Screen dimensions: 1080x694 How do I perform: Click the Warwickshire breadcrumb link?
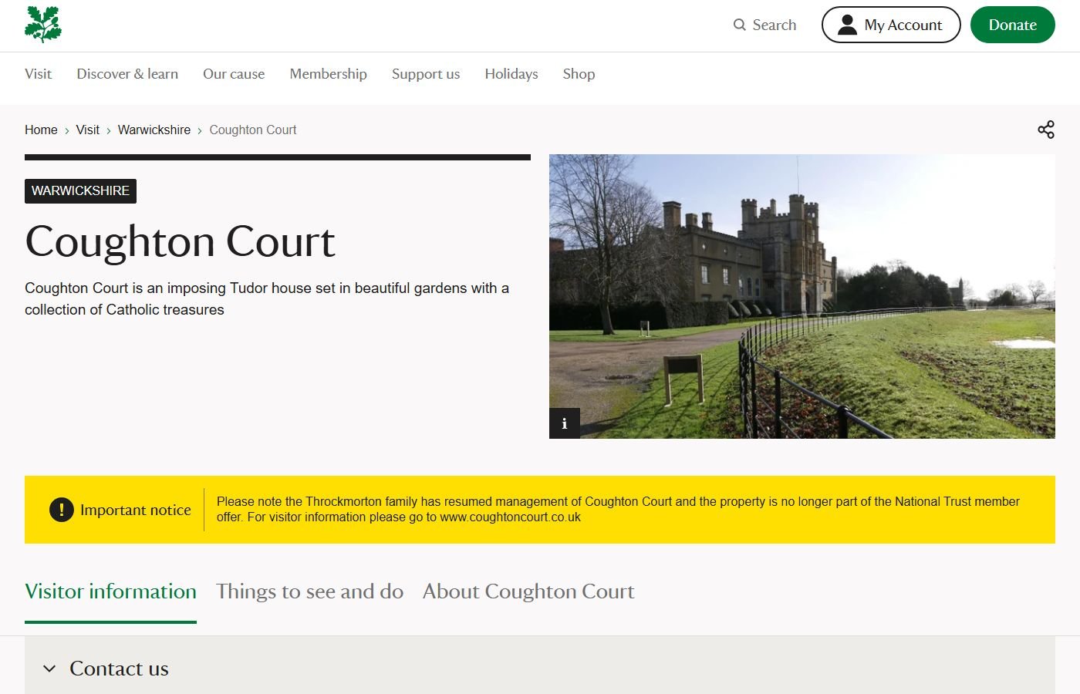click(154, 130)
